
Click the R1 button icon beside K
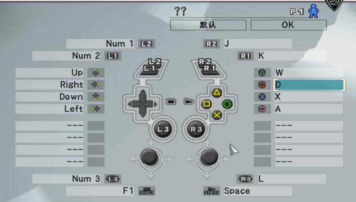coord(245,56)
